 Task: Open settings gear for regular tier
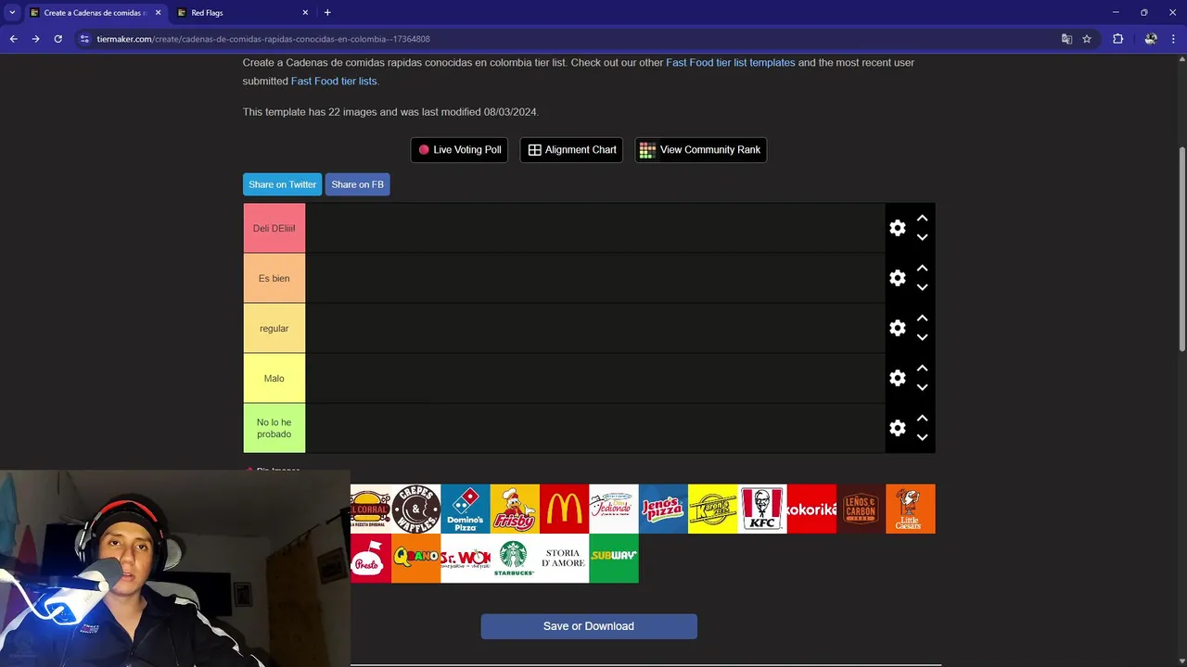pyautogui.click(x=897, y=328)
